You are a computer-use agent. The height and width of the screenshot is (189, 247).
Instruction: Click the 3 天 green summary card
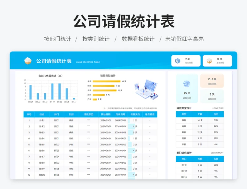212,96
